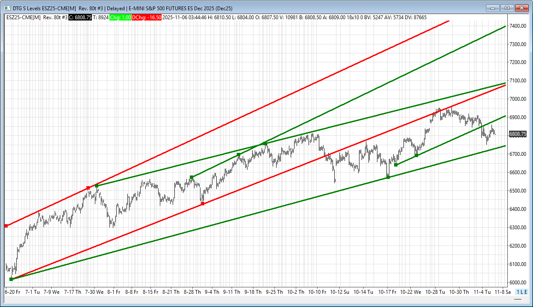
Task: Click the ESZ25-CME[M] symbol text in header
Action: [x=24, y=18]
